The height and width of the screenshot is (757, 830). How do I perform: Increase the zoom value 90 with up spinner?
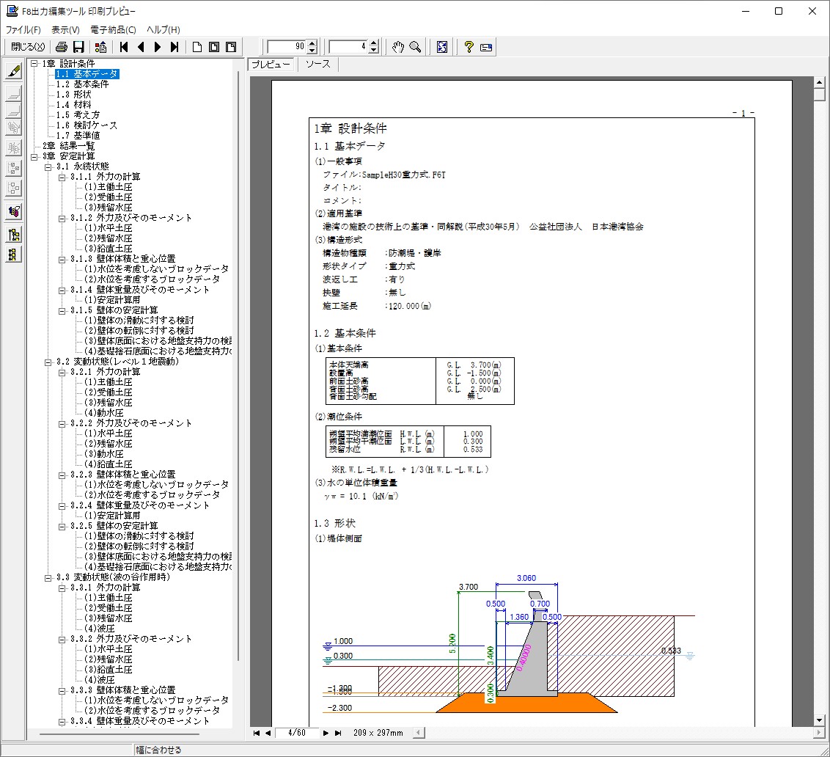312,43
